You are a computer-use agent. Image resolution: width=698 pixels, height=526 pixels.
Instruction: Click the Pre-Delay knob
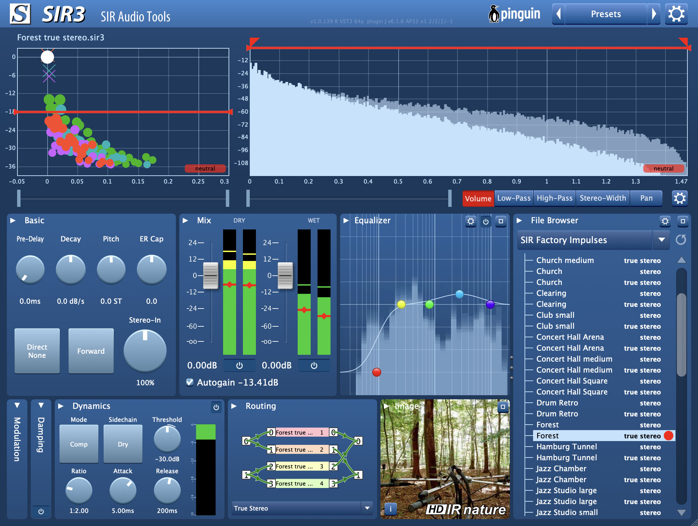click(x=30, y=270)
